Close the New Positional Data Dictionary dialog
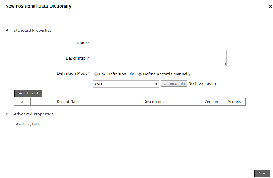This screenshot has height=178, width=273. (270, 6)
